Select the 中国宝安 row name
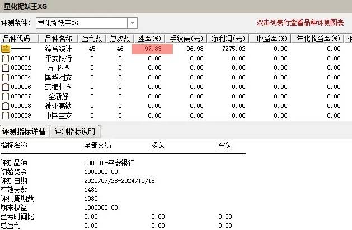The width and height of the screenshot is (352, 230). (58, 116)
